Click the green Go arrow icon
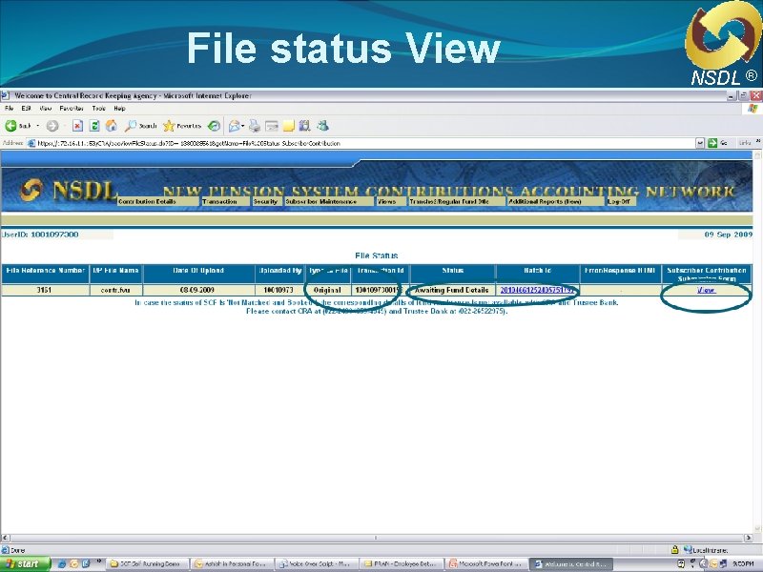The width and height of the screenshot is (763, 572). coord(712,143)
